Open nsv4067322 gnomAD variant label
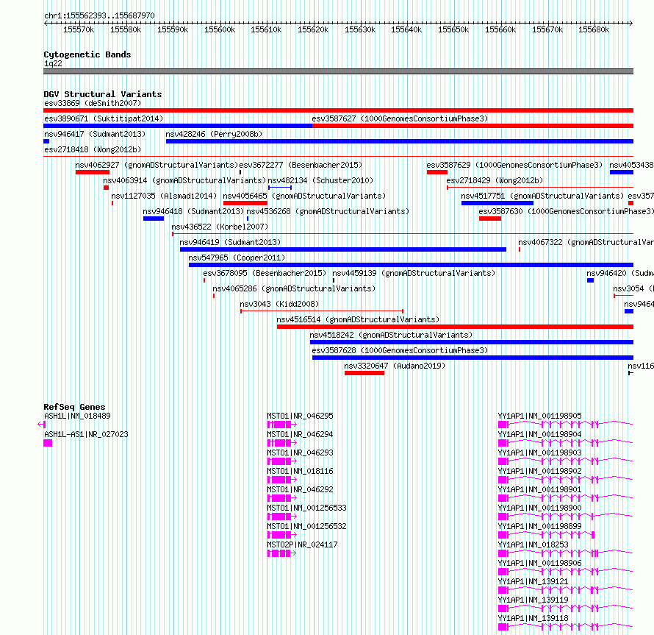Viewport: 654px width, 635px height. pos(586,242)
